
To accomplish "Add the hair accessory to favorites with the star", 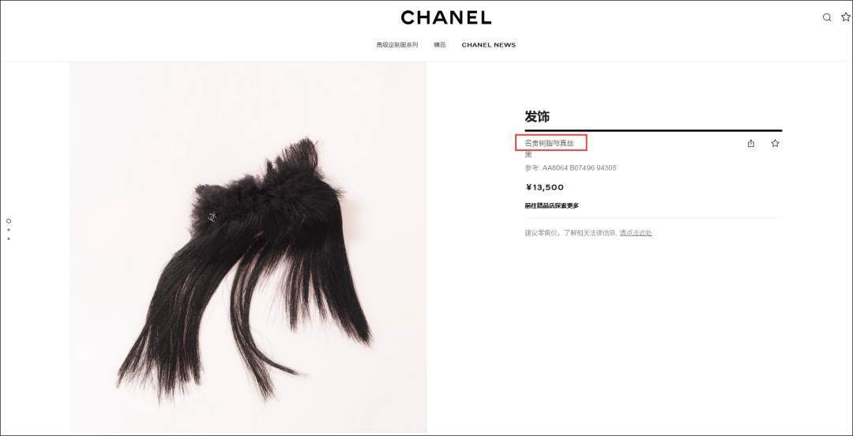I will (x=776, y=143).
